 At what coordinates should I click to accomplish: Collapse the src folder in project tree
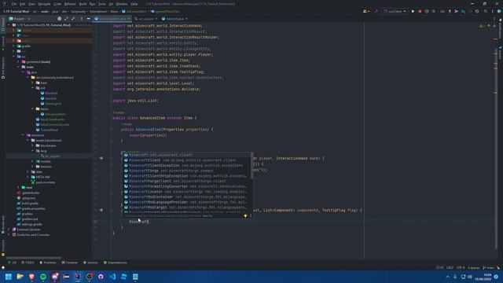(13, 57)
